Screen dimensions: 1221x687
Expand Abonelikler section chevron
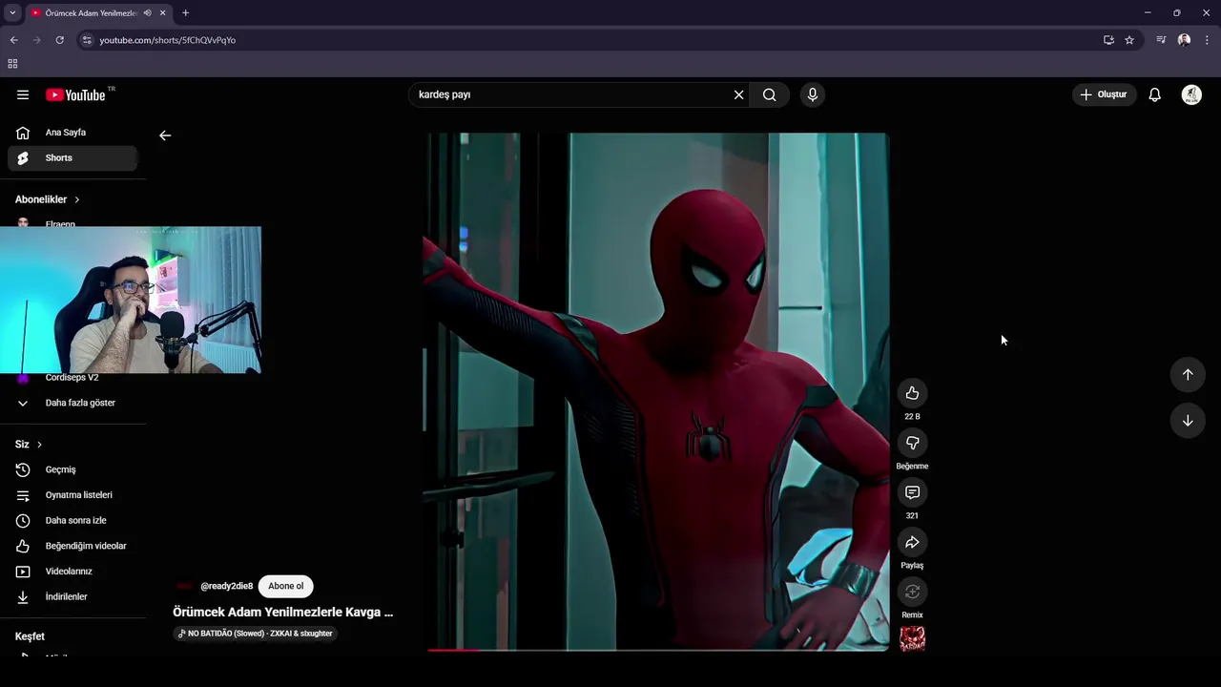point(76,199)
